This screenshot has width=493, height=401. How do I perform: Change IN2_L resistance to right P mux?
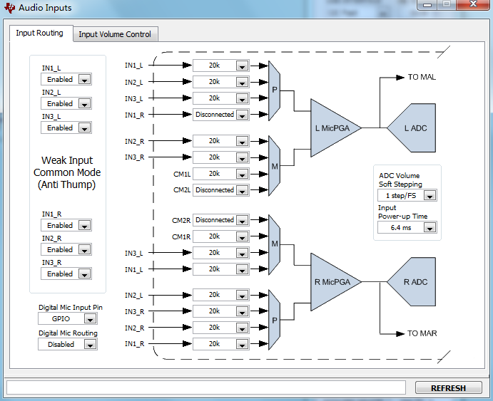click(221, 295)
